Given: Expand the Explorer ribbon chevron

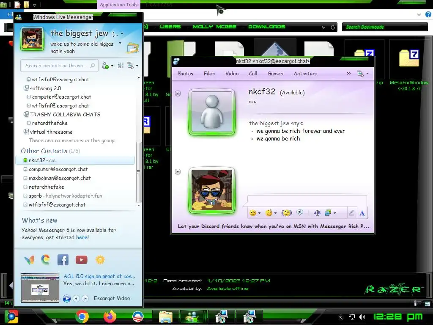Looking at the screenshot, I should click(x=419, y=14).
